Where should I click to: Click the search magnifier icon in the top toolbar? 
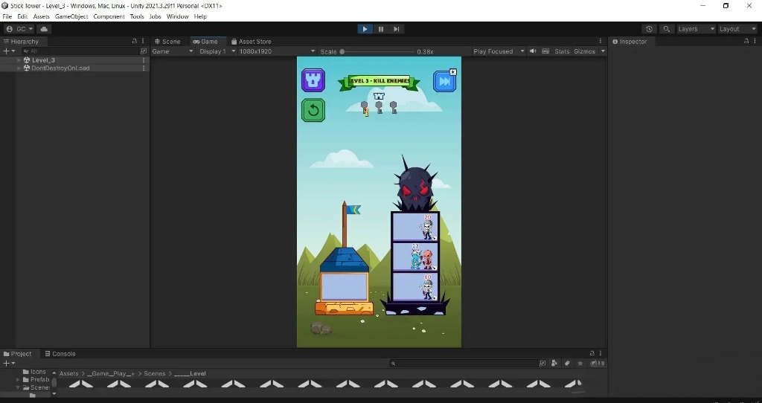point(667,29)
